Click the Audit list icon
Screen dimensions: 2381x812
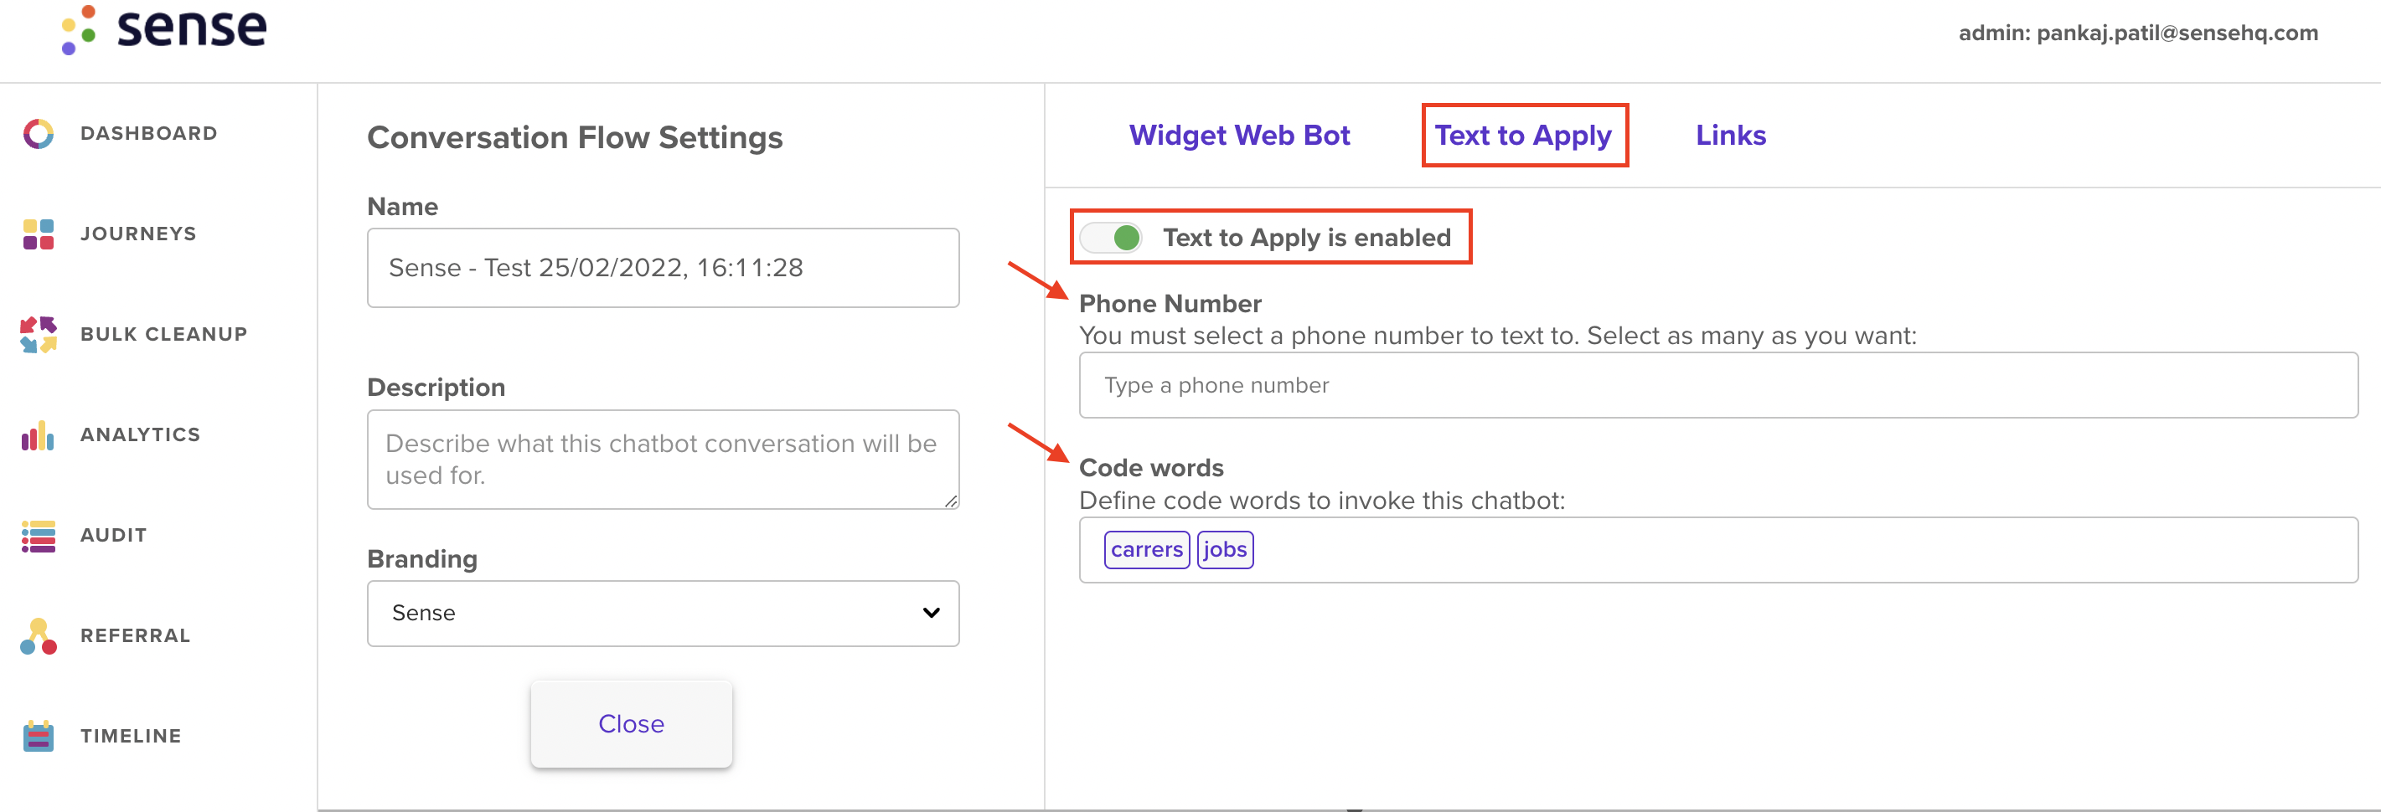(x=39, y=536)
